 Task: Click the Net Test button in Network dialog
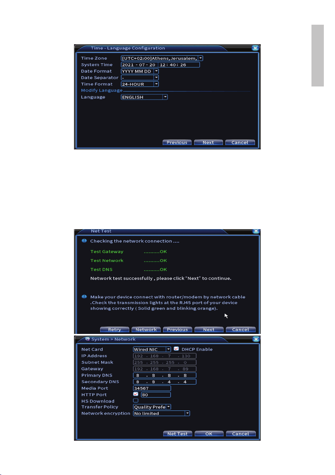[177, 434]
